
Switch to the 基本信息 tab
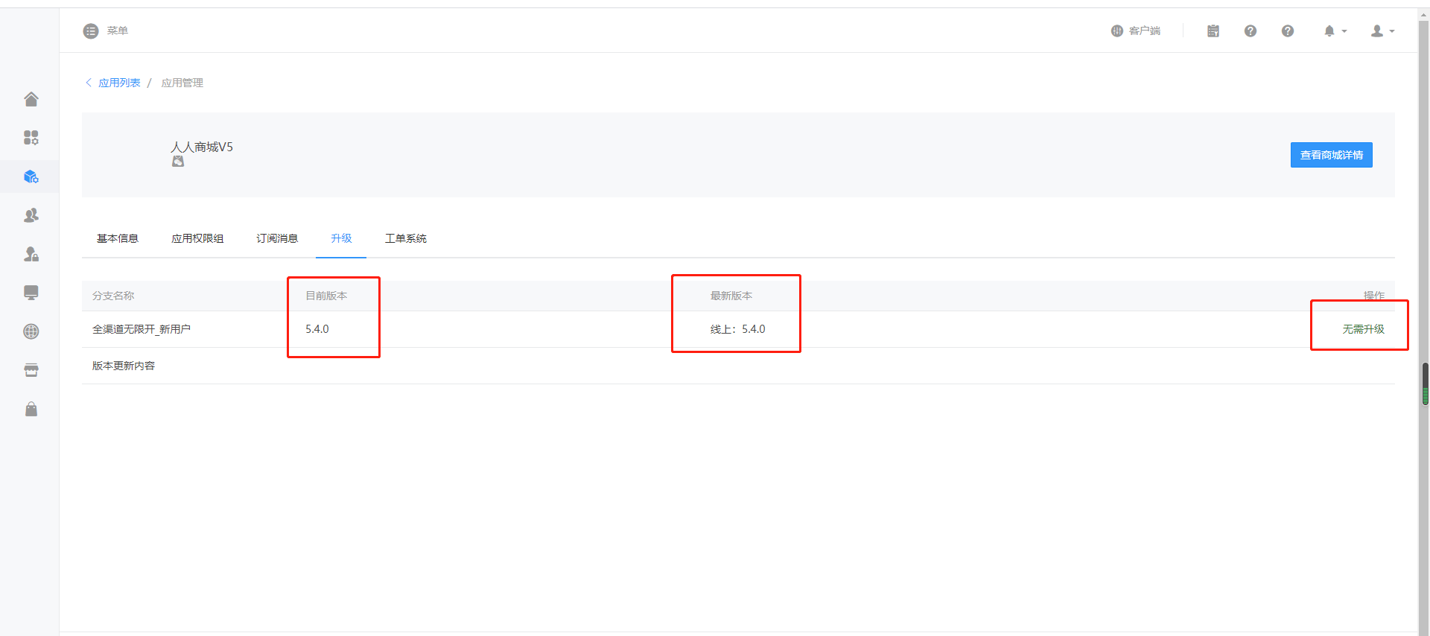tap(118, 238)
